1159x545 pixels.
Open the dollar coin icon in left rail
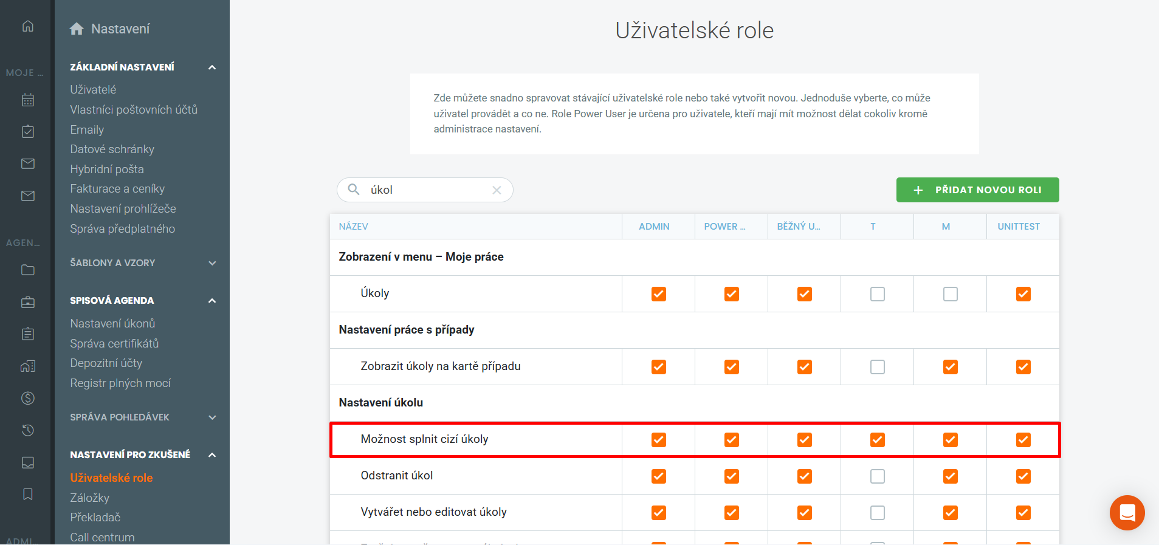pos(28,398)
